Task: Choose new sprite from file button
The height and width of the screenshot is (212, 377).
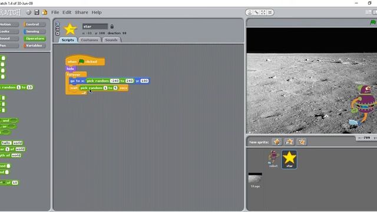Action: (x=289, y=142)
